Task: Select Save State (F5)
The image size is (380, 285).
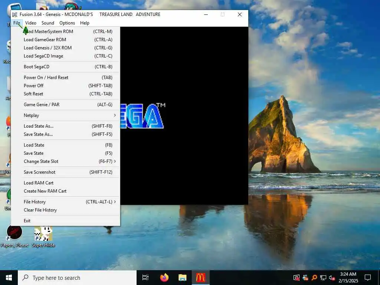Action: (66, 153)
